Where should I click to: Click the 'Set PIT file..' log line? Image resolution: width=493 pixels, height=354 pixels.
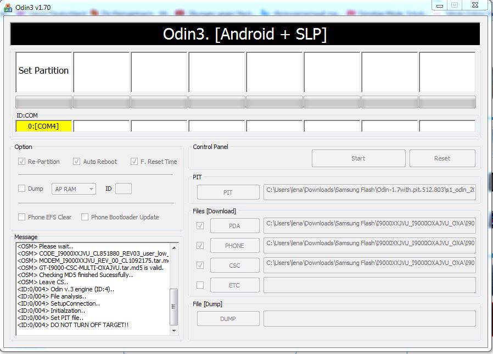[x=51, y=318]
